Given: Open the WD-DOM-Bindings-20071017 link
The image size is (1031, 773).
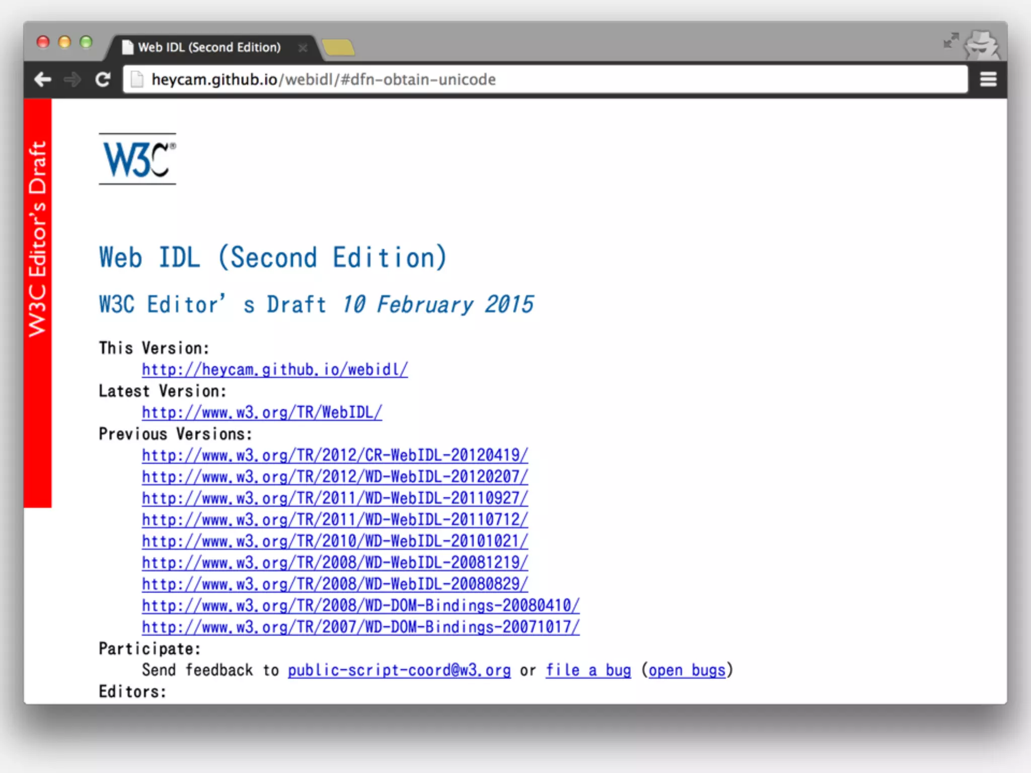Looking at the screenshot, I should click(360, 627).
